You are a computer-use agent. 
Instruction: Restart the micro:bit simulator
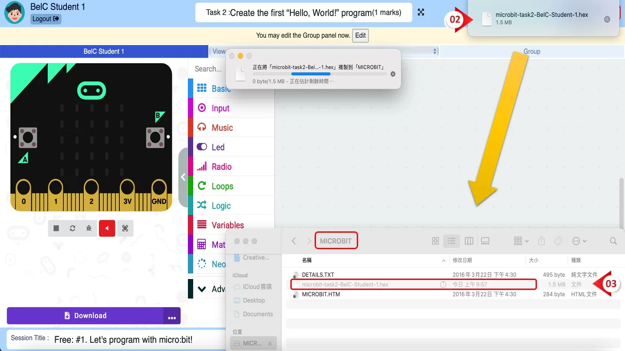pyautogui.click(x=72, y=228)
